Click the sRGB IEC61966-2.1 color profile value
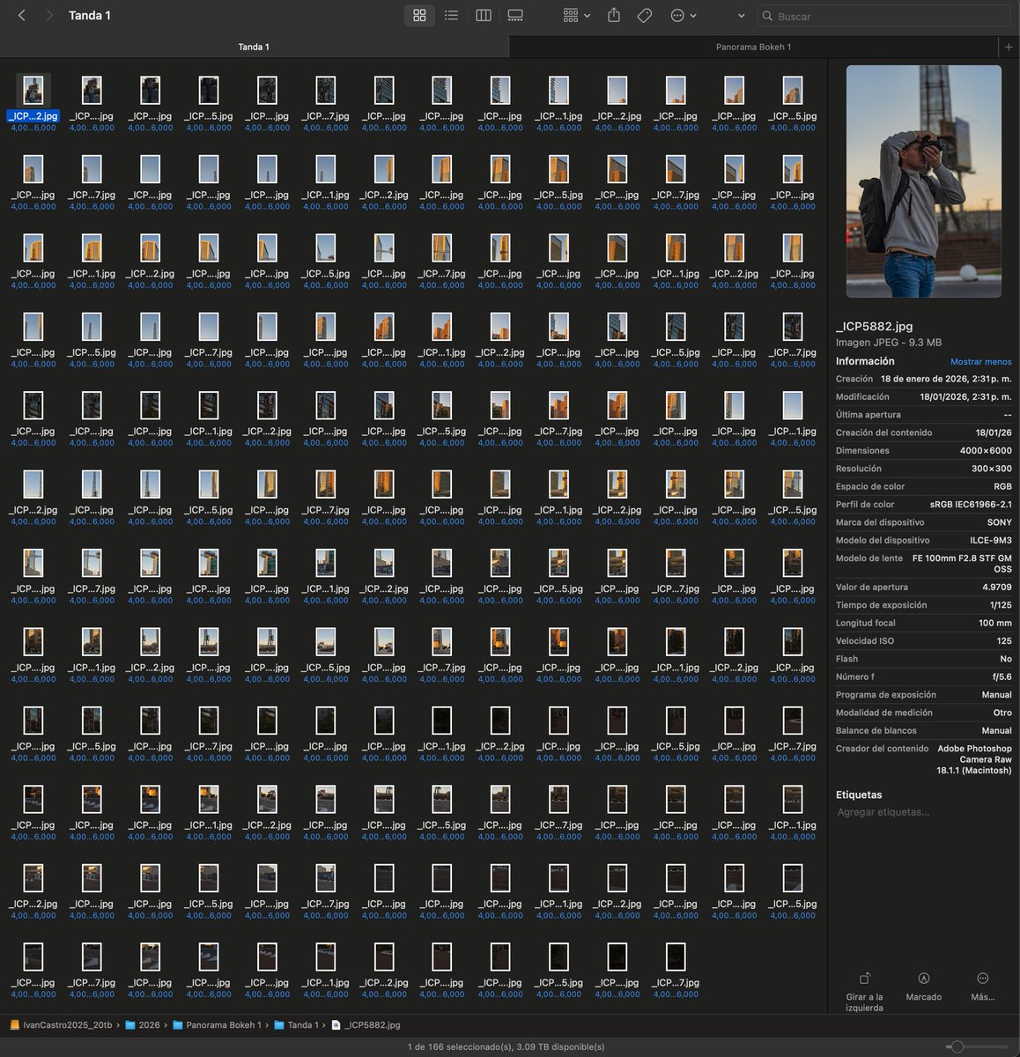 click(971, 505)
